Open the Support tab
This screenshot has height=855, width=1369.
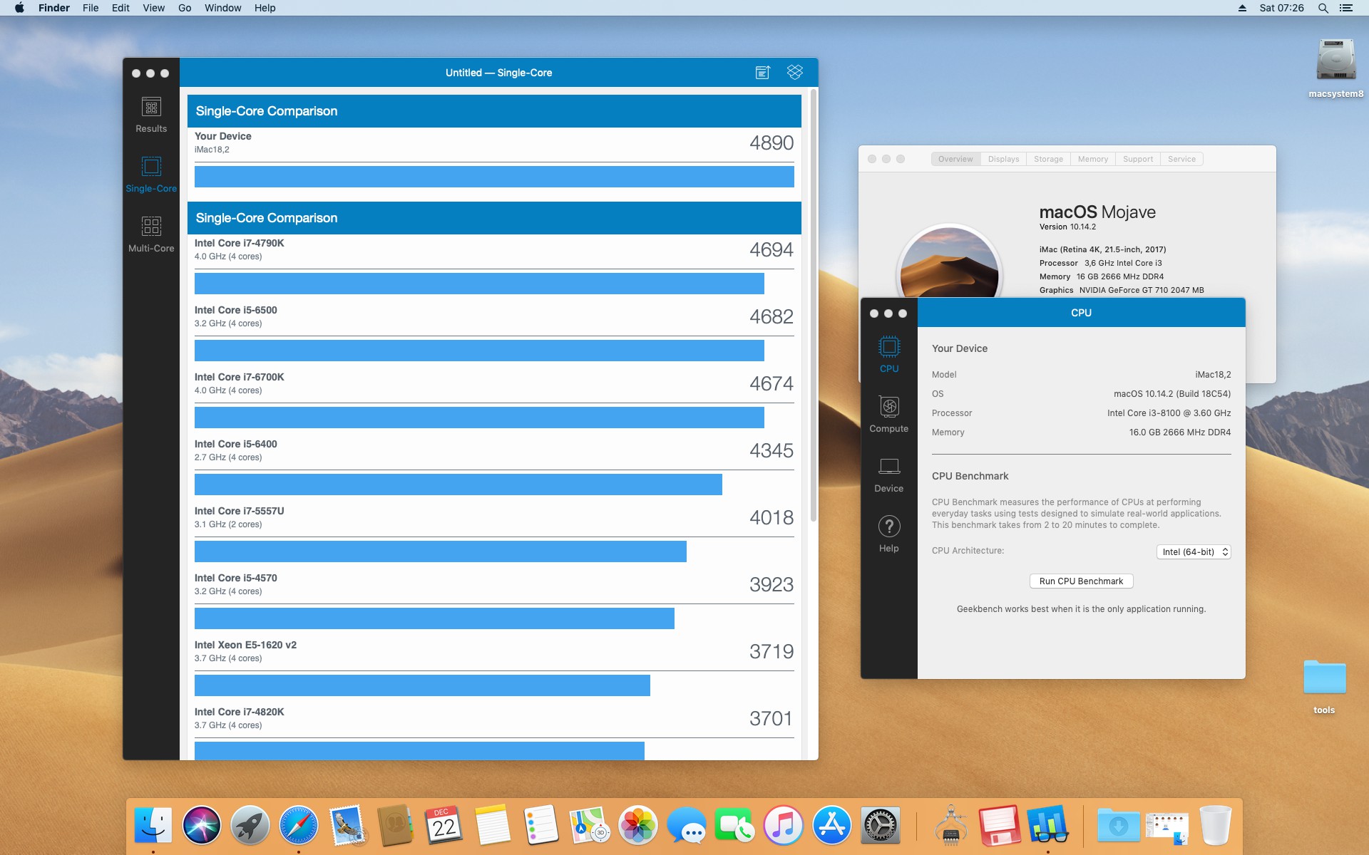point(1137,159)
